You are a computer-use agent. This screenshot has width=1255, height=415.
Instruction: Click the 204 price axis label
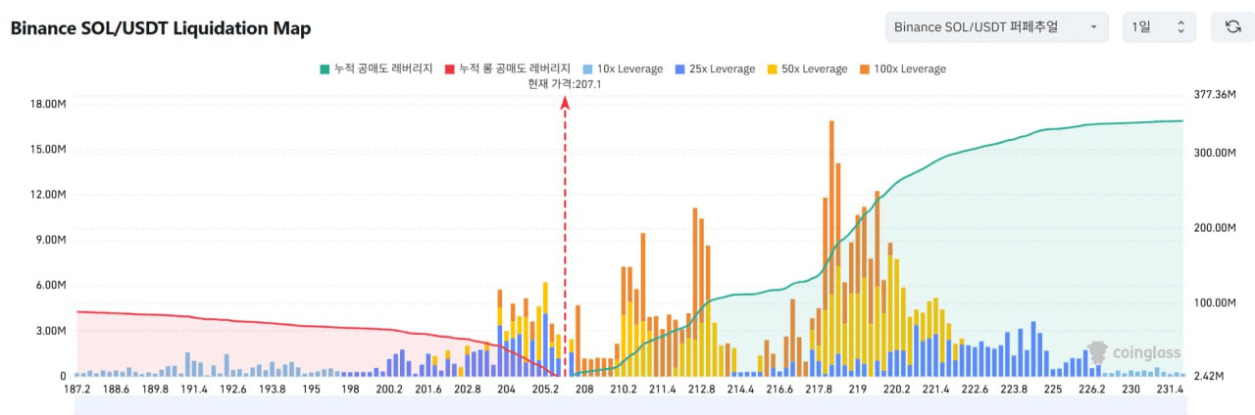pyautogui.click(x=507, y=390)
